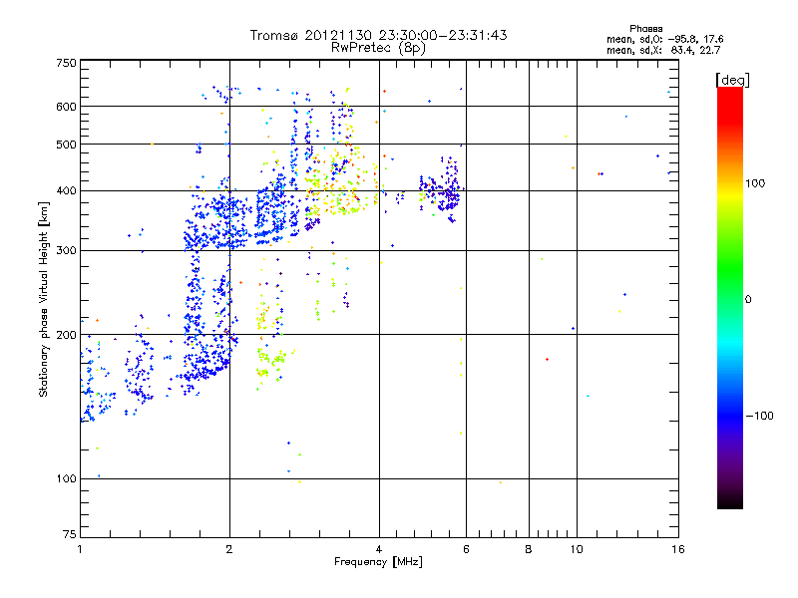The width and height of the screenshot is (798, 598).
Task: Click the x-axis tick label '1'
Action: (80, 549)
